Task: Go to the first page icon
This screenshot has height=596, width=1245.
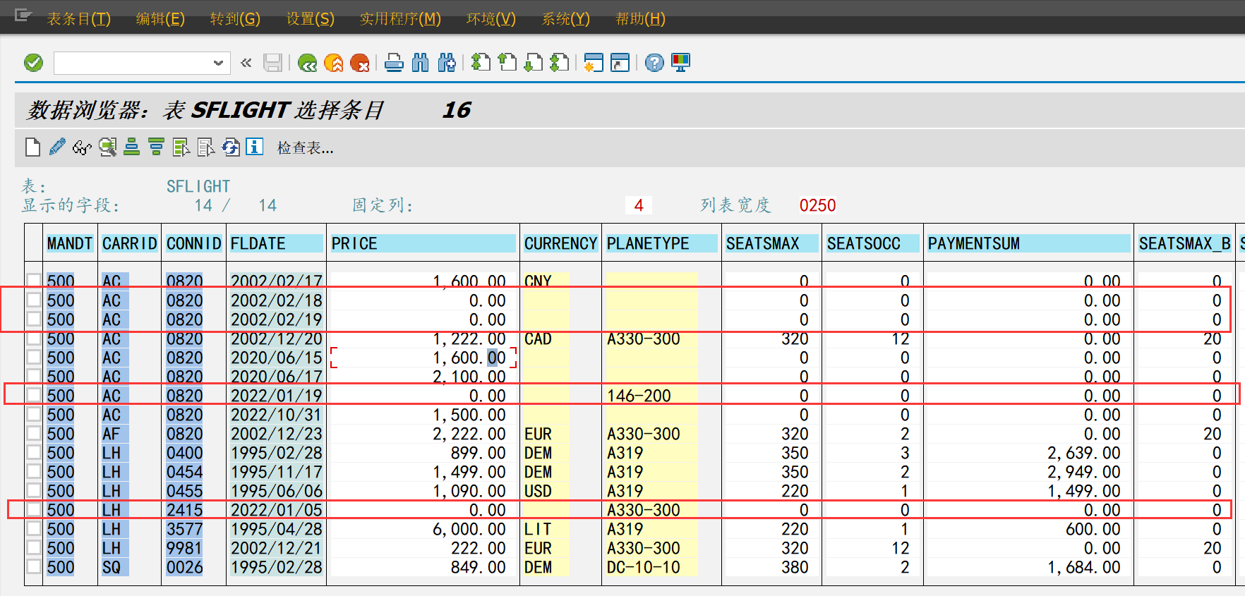Action: (x=481, y=63)
